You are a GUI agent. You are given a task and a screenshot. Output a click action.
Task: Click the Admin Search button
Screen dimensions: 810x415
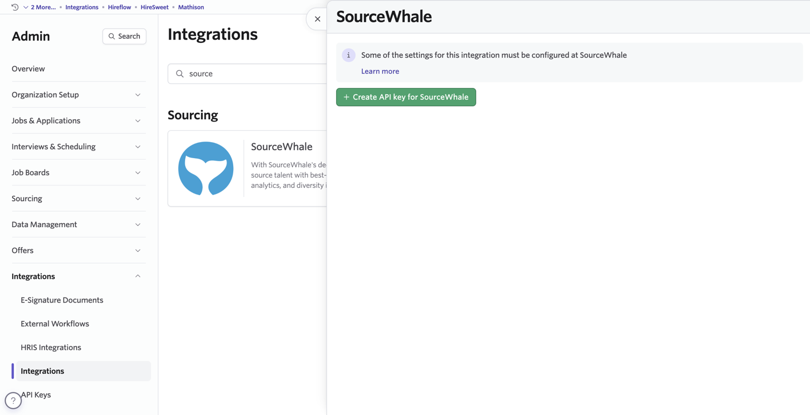click(x=124, y=36)
